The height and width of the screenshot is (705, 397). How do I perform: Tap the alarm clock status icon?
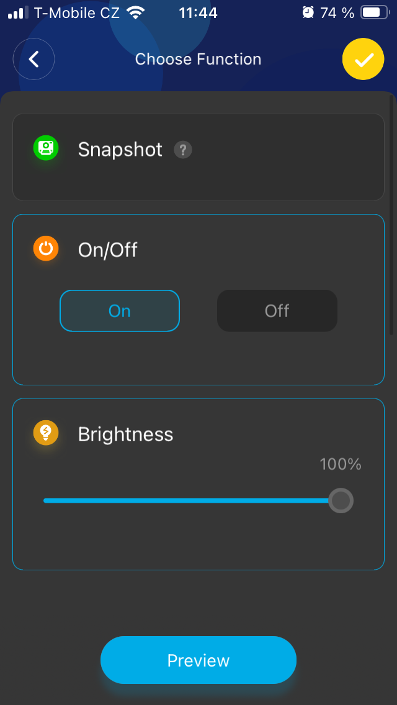(308, 12)
